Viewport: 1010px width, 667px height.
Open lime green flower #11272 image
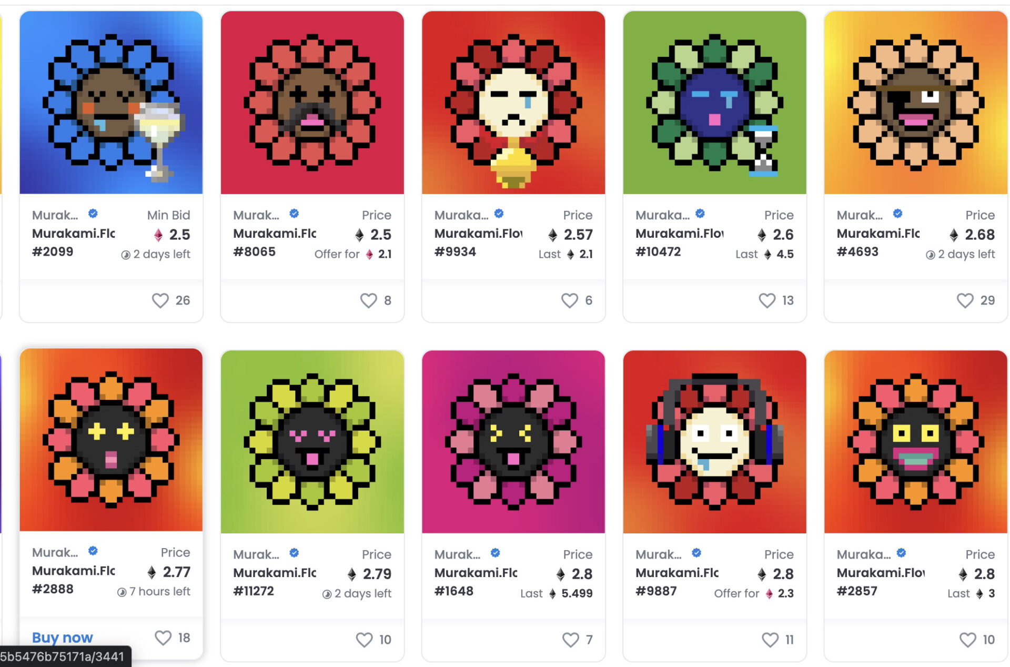312,442
